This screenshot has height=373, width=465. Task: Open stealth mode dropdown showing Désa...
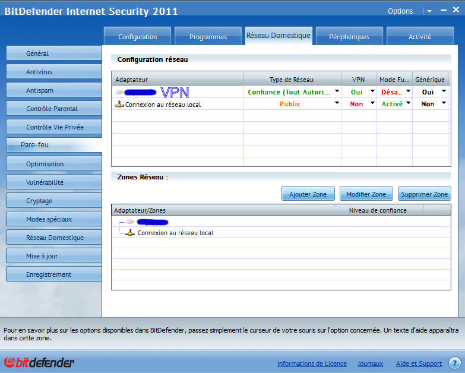point(408,91)
